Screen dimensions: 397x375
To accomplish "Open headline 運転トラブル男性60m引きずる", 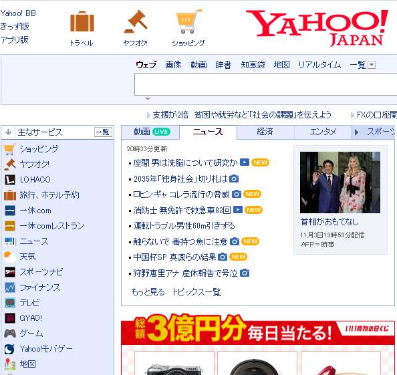I will tap(184, 226).
